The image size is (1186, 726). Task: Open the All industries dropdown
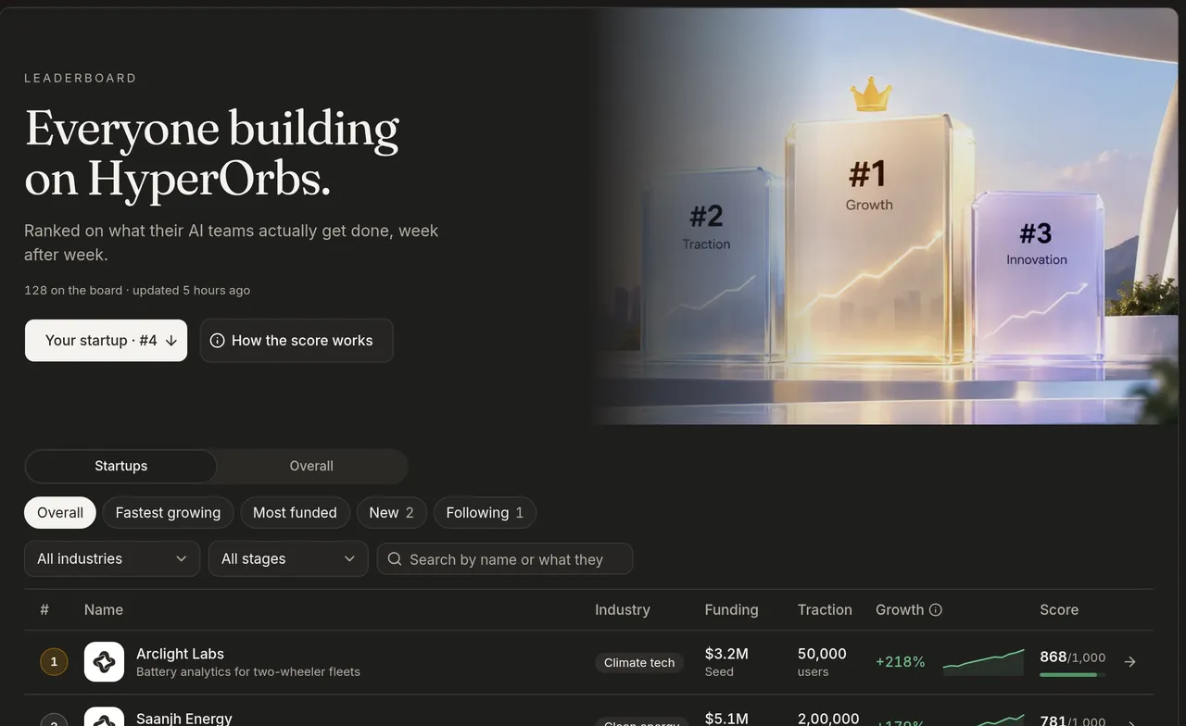112,558
